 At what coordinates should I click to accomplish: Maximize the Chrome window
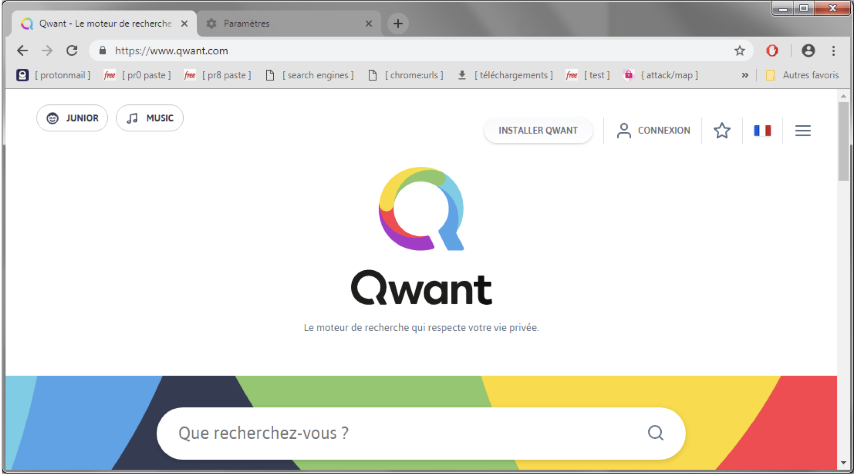pyautogui.click(x=804, y=8)
